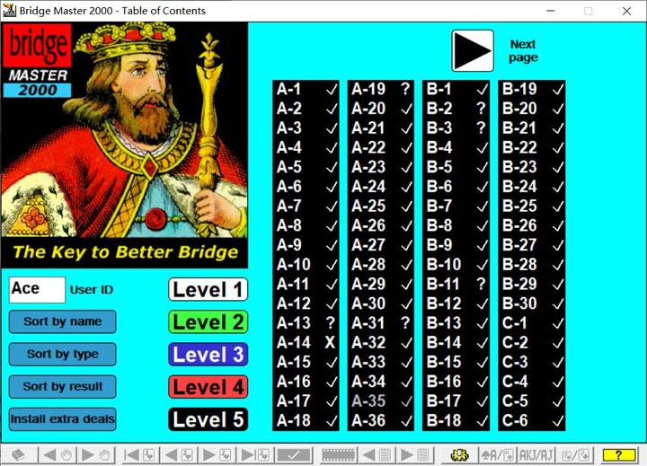Open deal C-4
The image size is (647, 466).
pos(532,382)
